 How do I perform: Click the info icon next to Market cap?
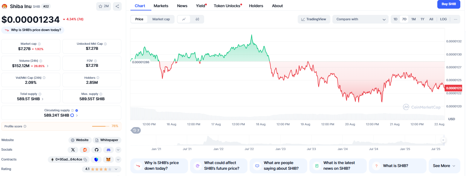click(x=39, y=44)
